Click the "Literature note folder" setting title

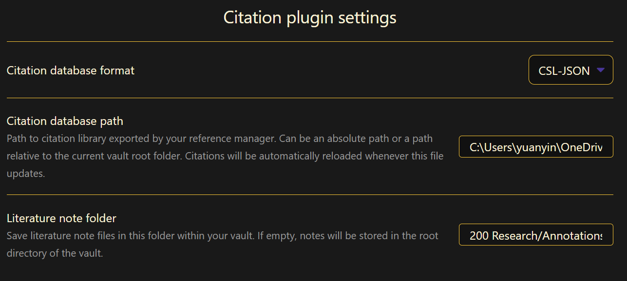coord(61,218)
